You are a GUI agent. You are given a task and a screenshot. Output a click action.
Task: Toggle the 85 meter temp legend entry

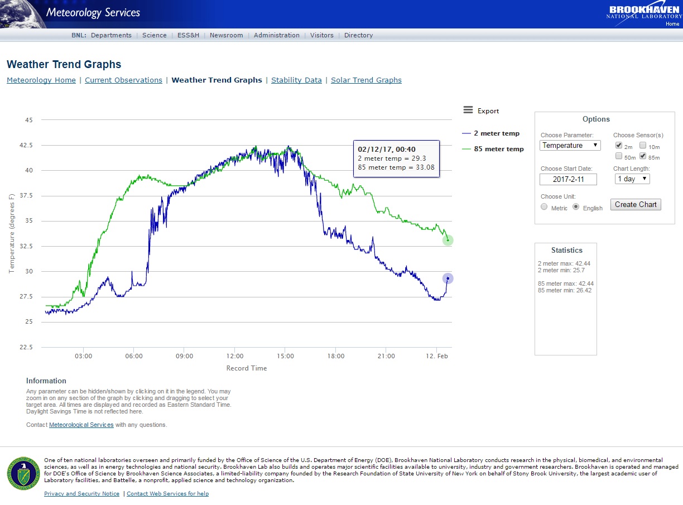(x=493, y=149)
